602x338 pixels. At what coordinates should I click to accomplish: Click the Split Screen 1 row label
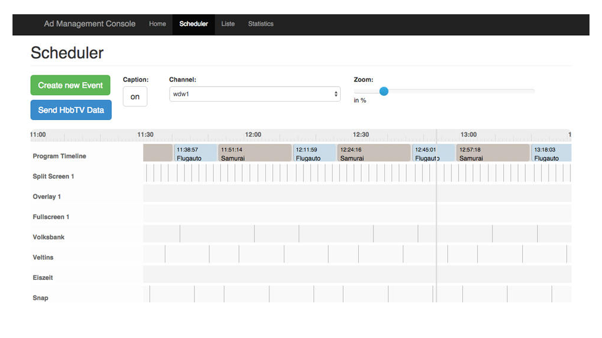[x=54, y=176]
